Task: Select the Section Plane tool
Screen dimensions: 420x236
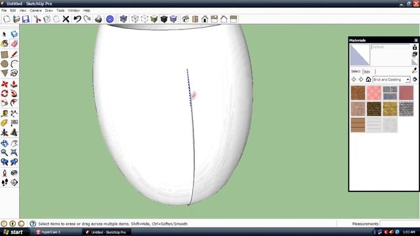Action: [x=14, y=182]
